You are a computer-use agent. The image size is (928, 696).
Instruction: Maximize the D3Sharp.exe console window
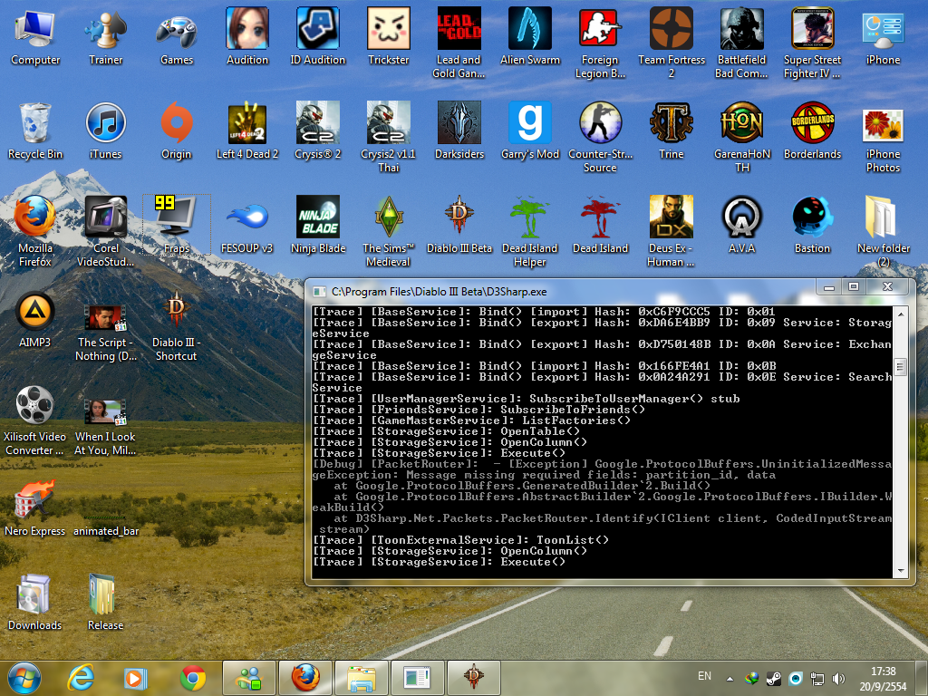pos(854,286)
